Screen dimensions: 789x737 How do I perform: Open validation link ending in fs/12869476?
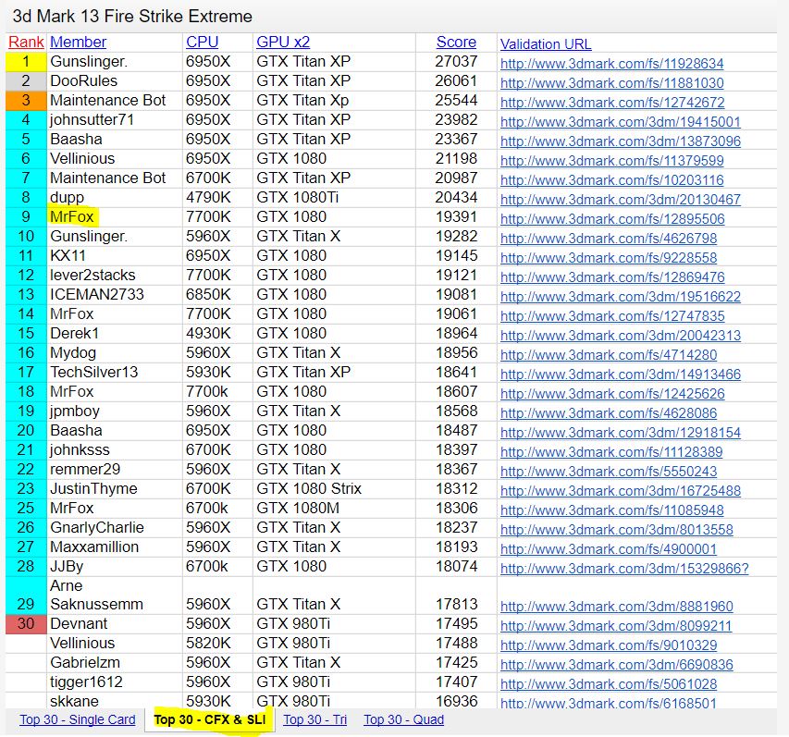612,277
